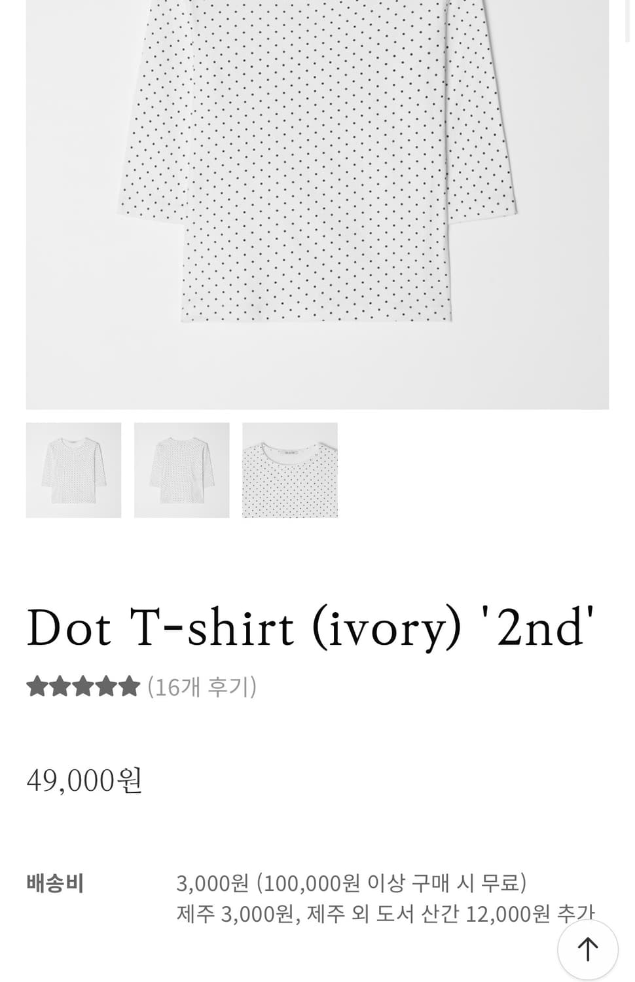This screenshot has height=982, width=635.
Task: Click the 배송비 shipping fee label
Action: pyautogui.click(x=55, y=883)
